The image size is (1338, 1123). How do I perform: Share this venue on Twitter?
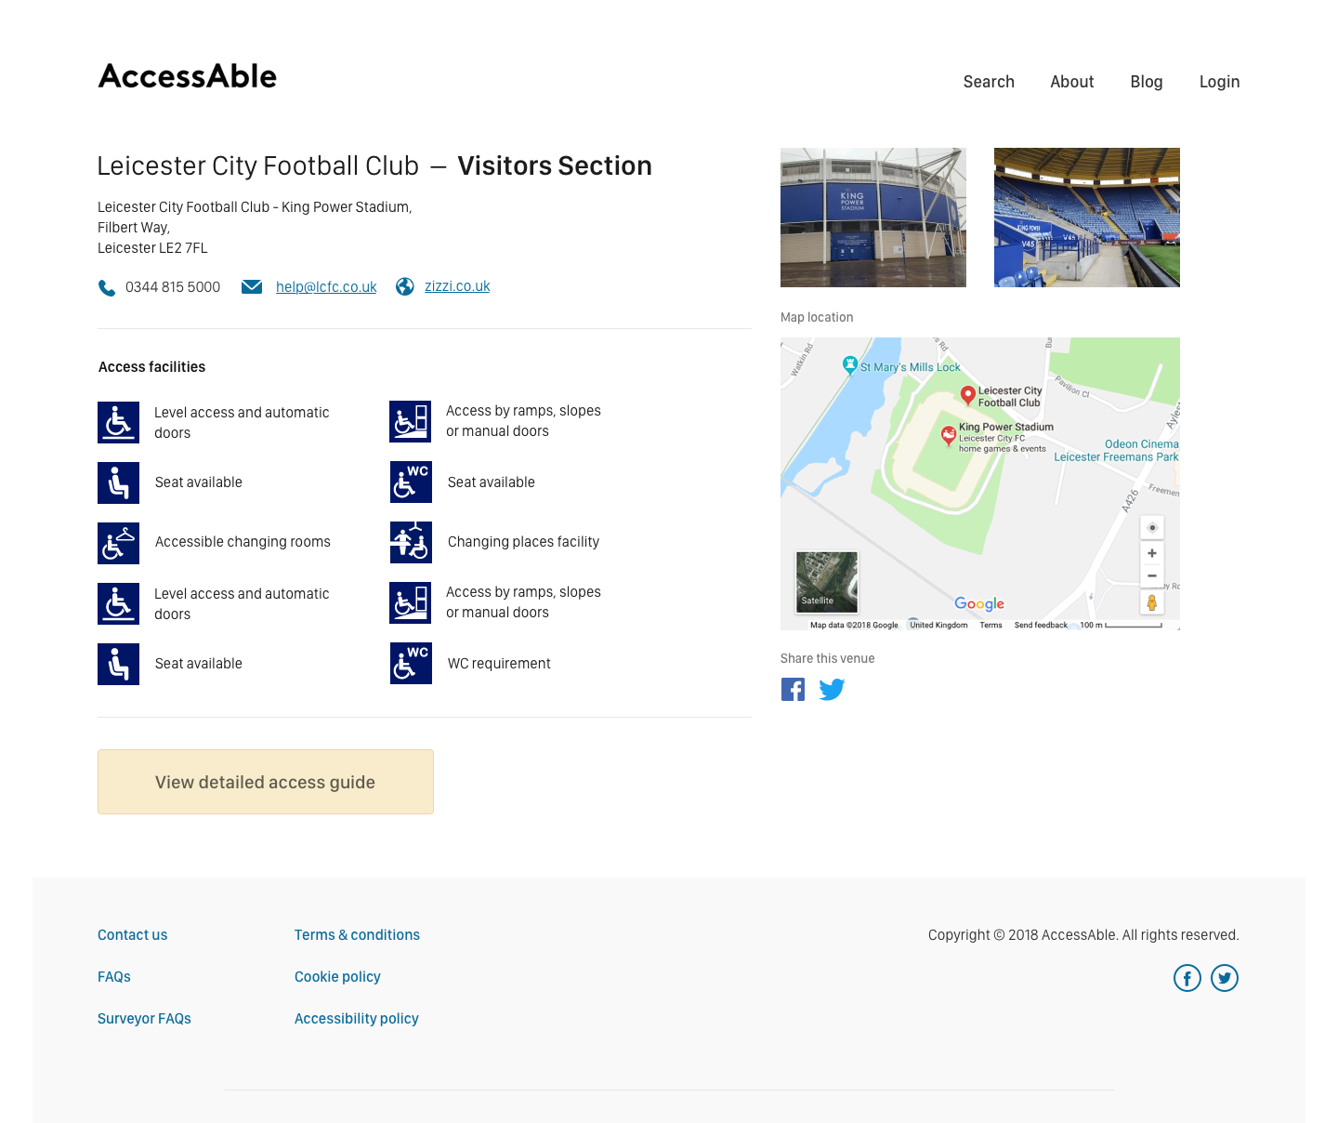(832, 689)
